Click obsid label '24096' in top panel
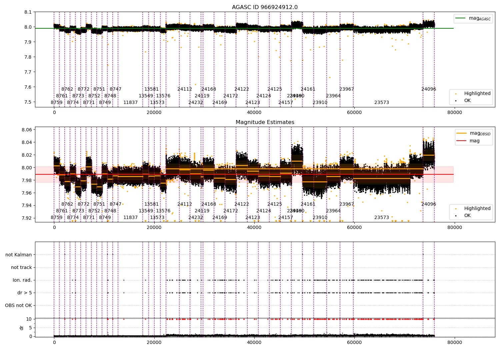The image size is (500, 350). (429, 89)
